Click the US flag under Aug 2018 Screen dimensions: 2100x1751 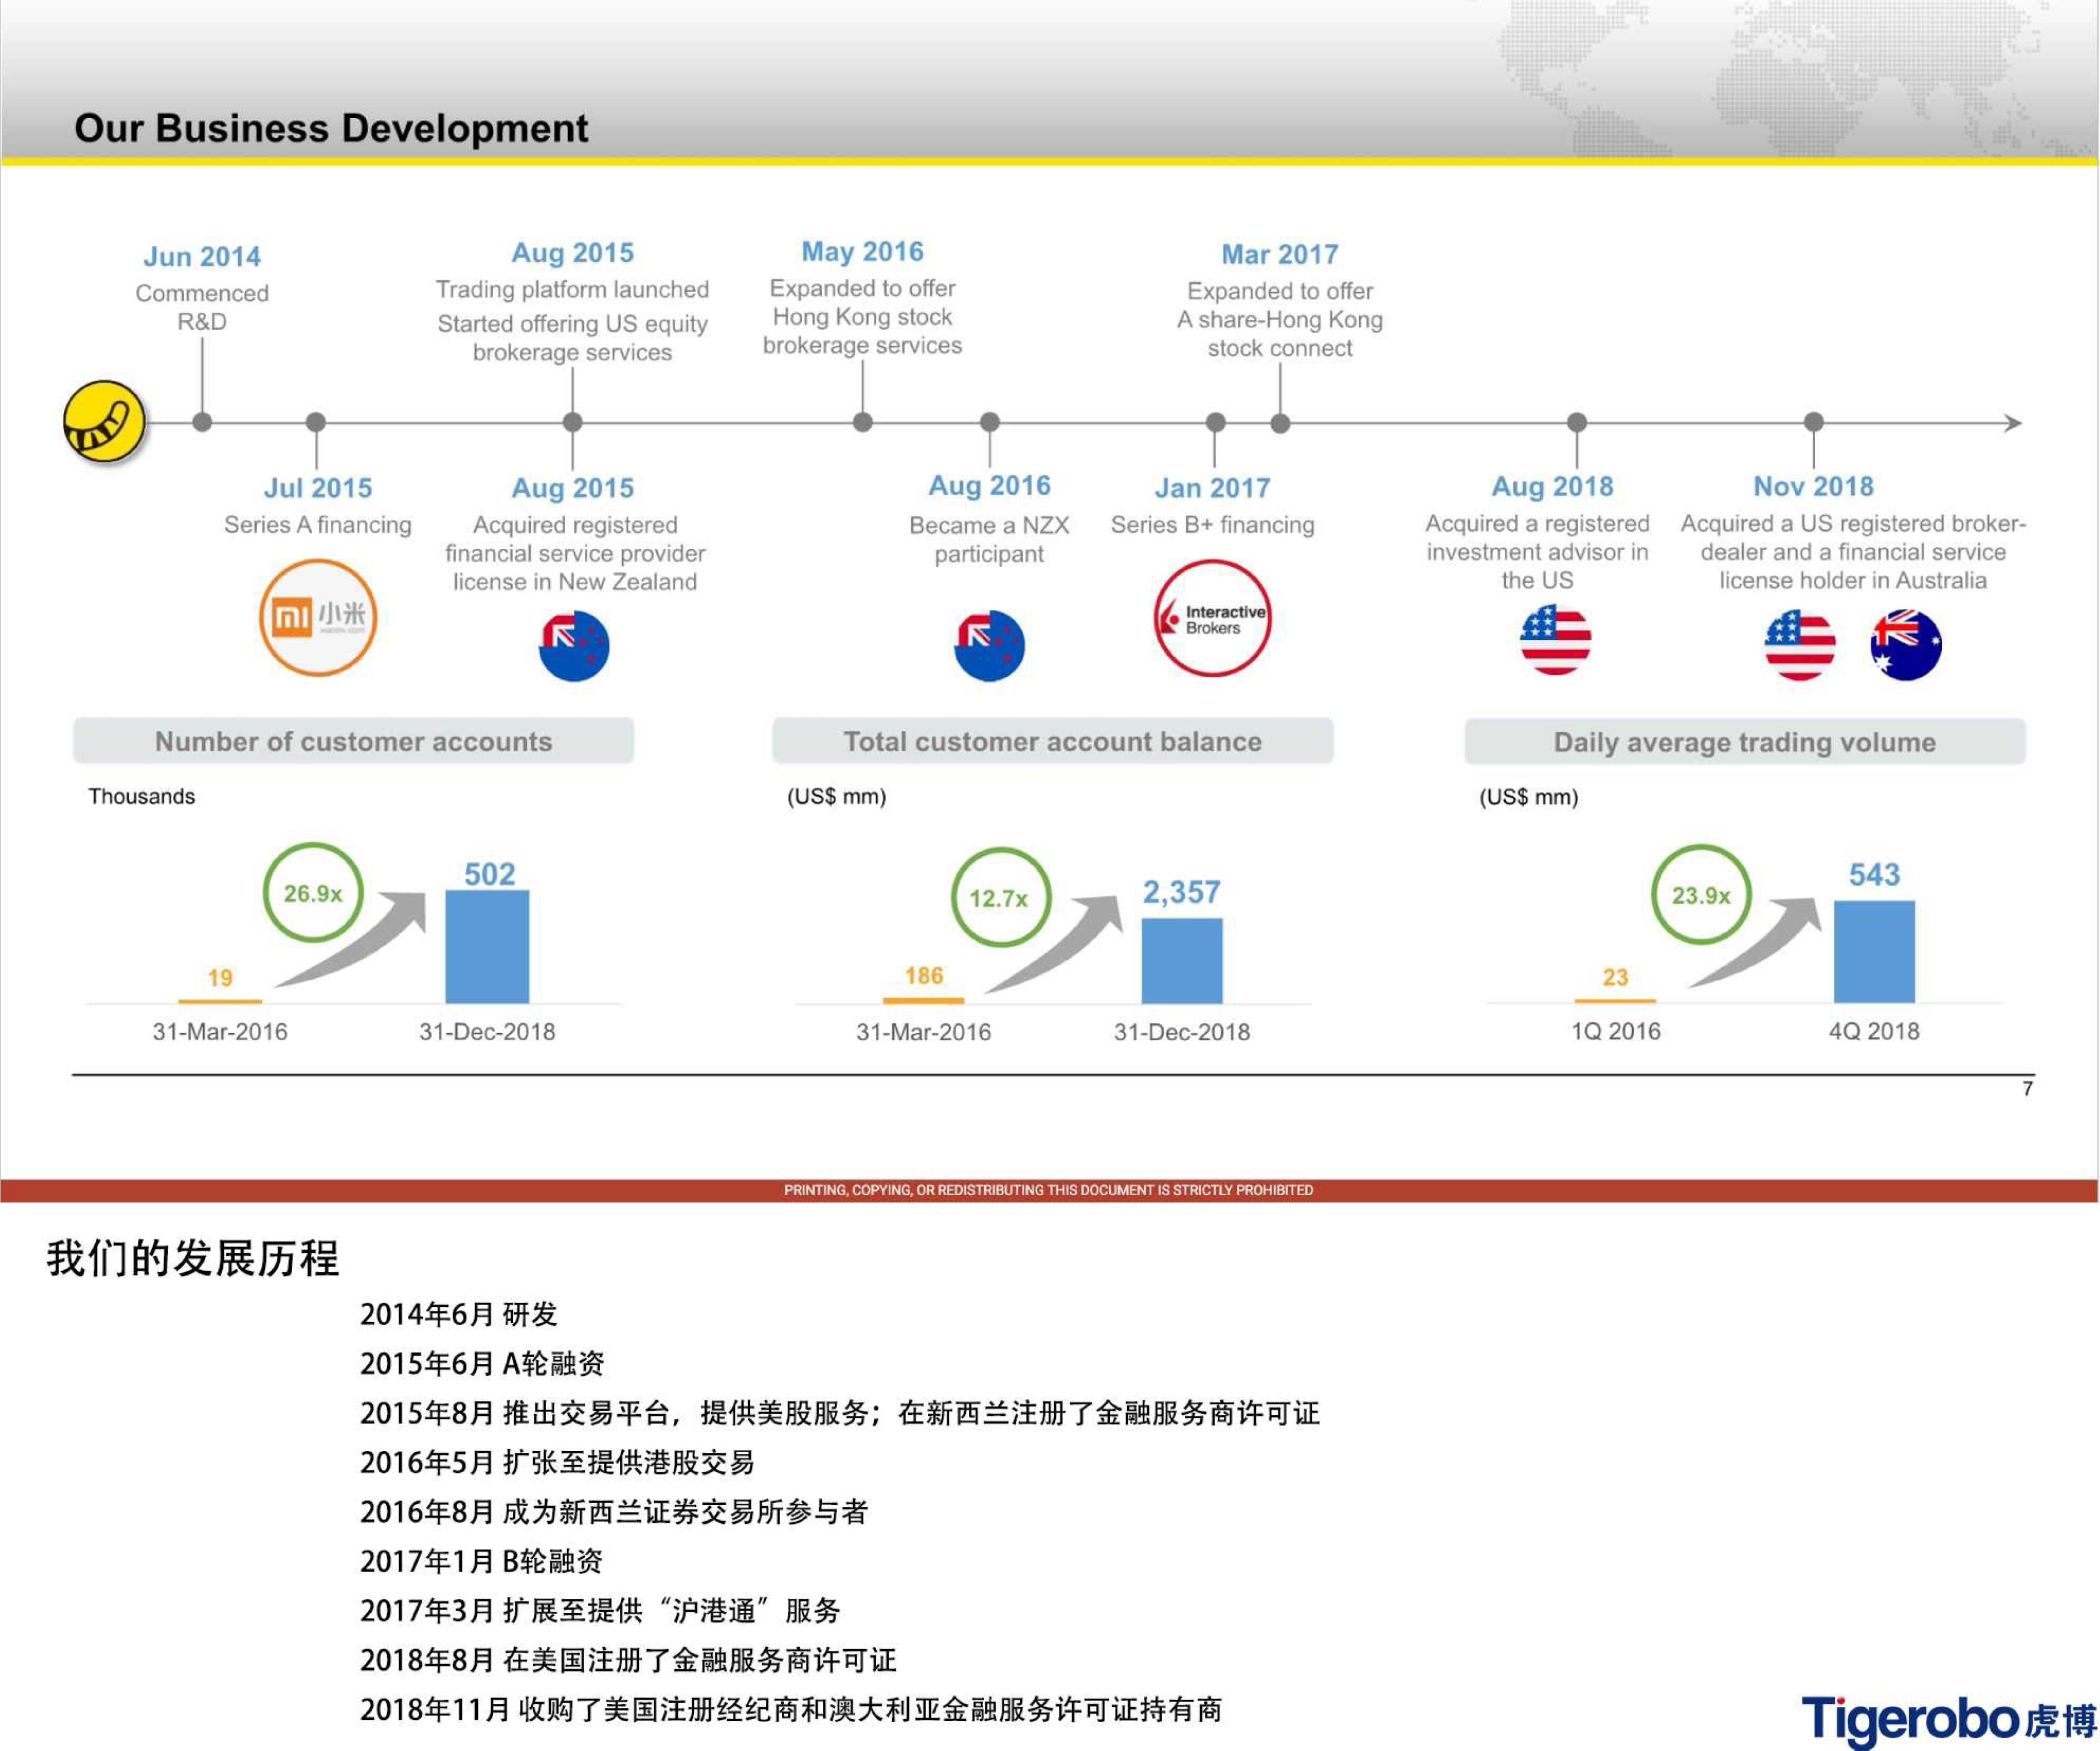(x=1555, y=640)
